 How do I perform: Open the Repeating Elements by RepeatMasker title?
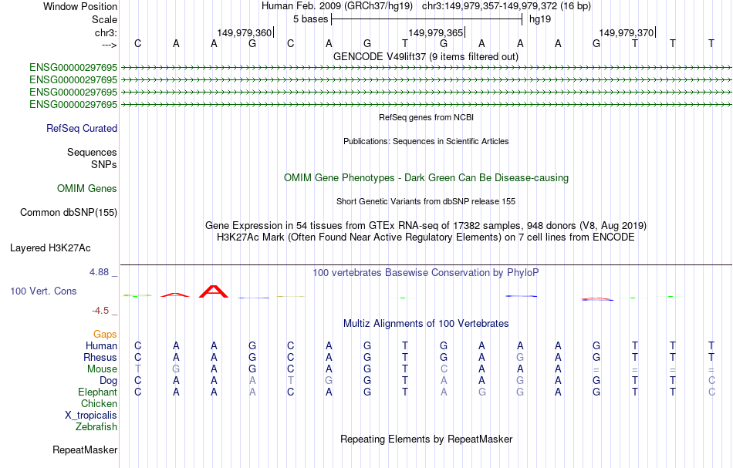click(427, 439)
